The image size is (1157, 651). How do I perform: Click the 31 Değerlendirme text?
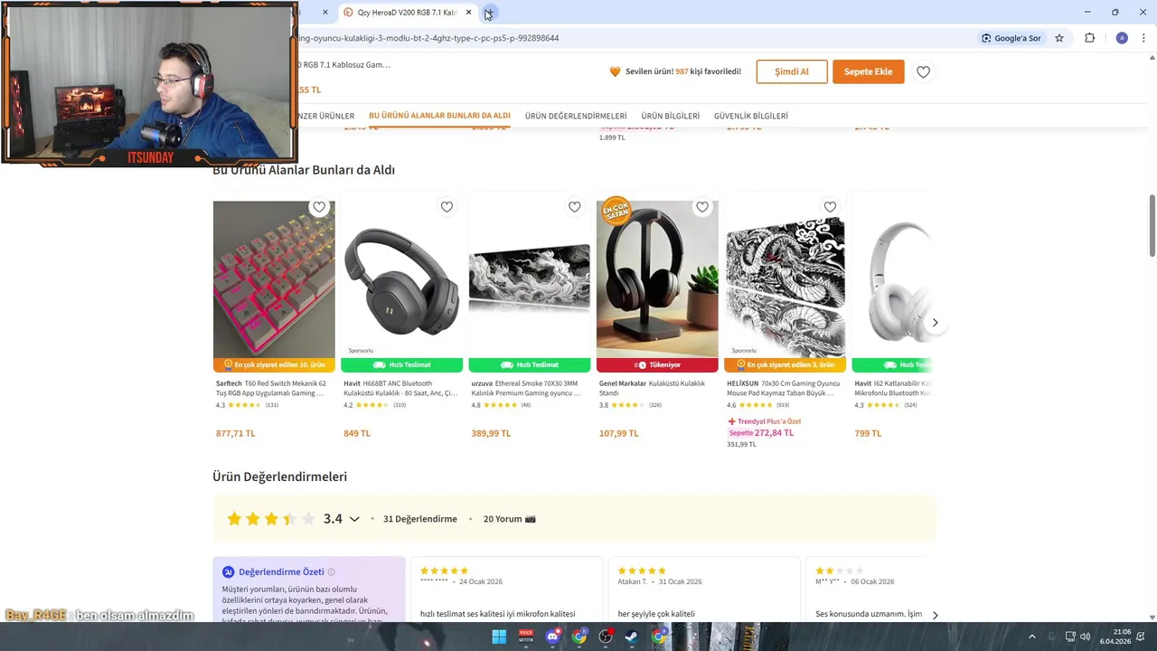(x=420, y=519)
